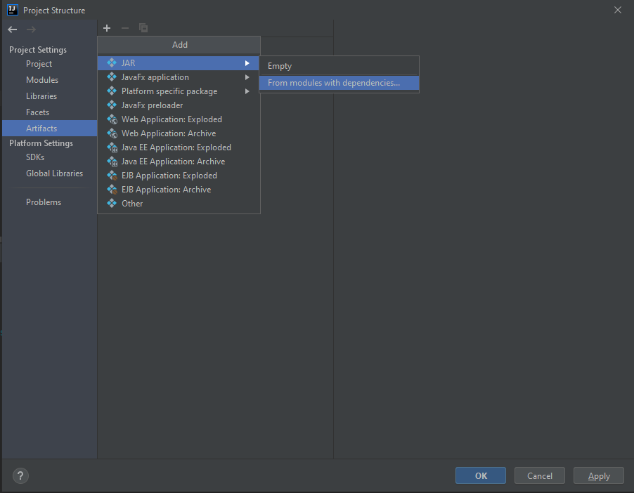Click the OK button
Image resolution: width=634 pixels, height=493 pixels.
481,475
